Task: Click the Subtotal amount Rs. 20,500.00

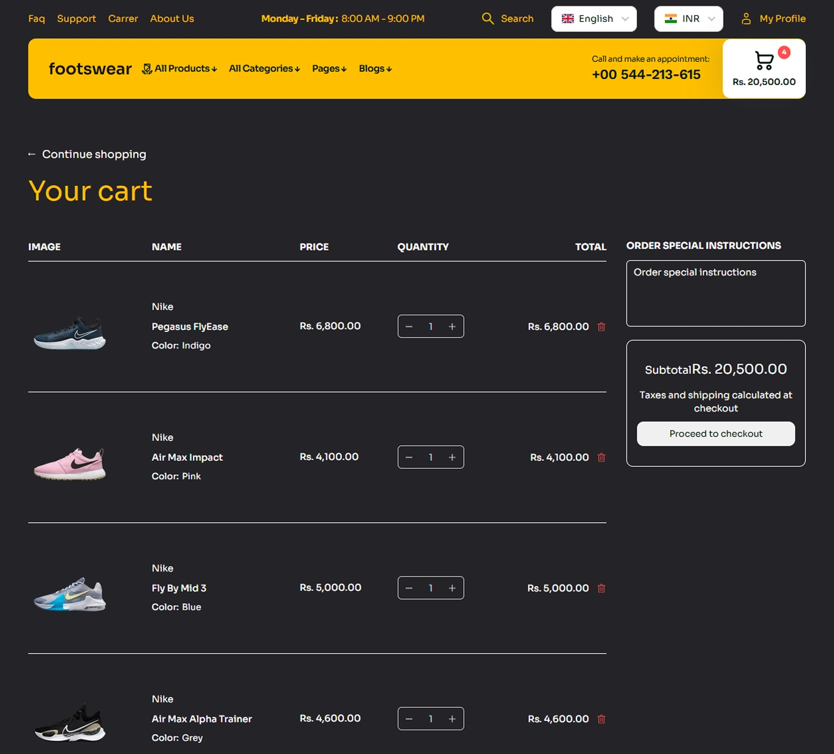Action: pyautogui.click(x=740, y=369)
